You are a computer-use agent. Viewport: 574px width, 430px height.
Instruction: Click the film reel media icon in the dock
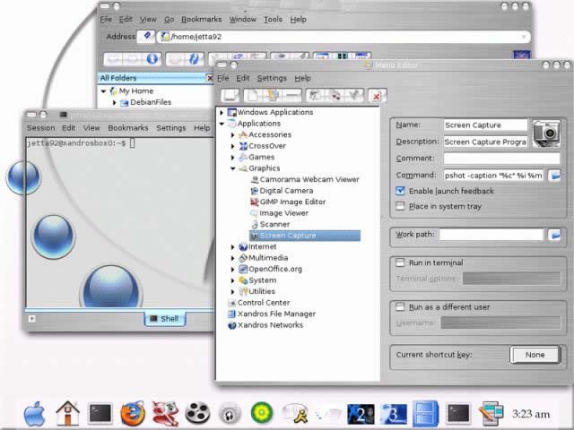197,414
